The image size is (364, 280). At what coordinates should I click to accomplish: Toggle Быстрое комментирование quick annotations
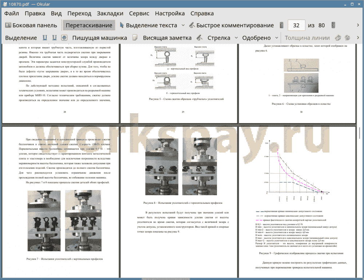(x=232, y=25)
